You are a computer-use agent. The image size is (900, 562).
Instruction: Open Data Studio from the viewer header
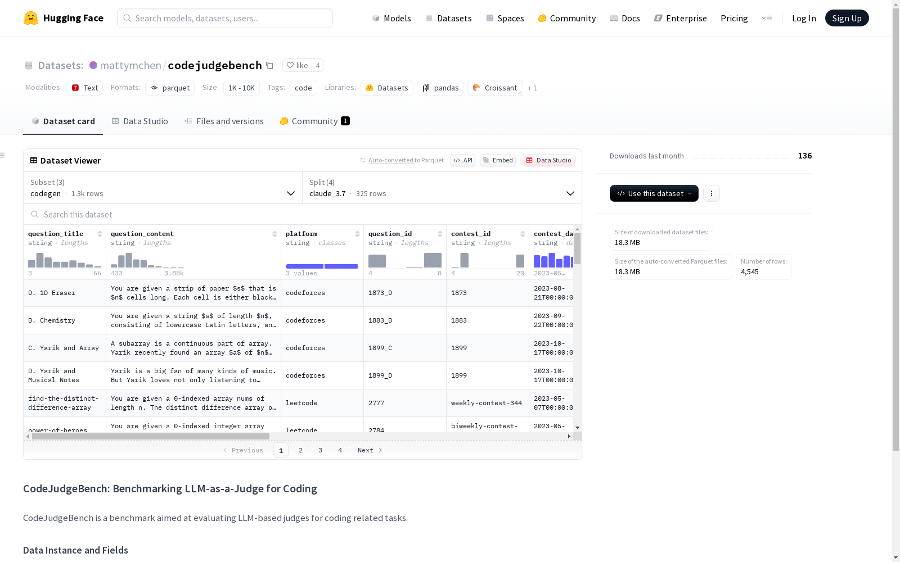pos(548,160)
